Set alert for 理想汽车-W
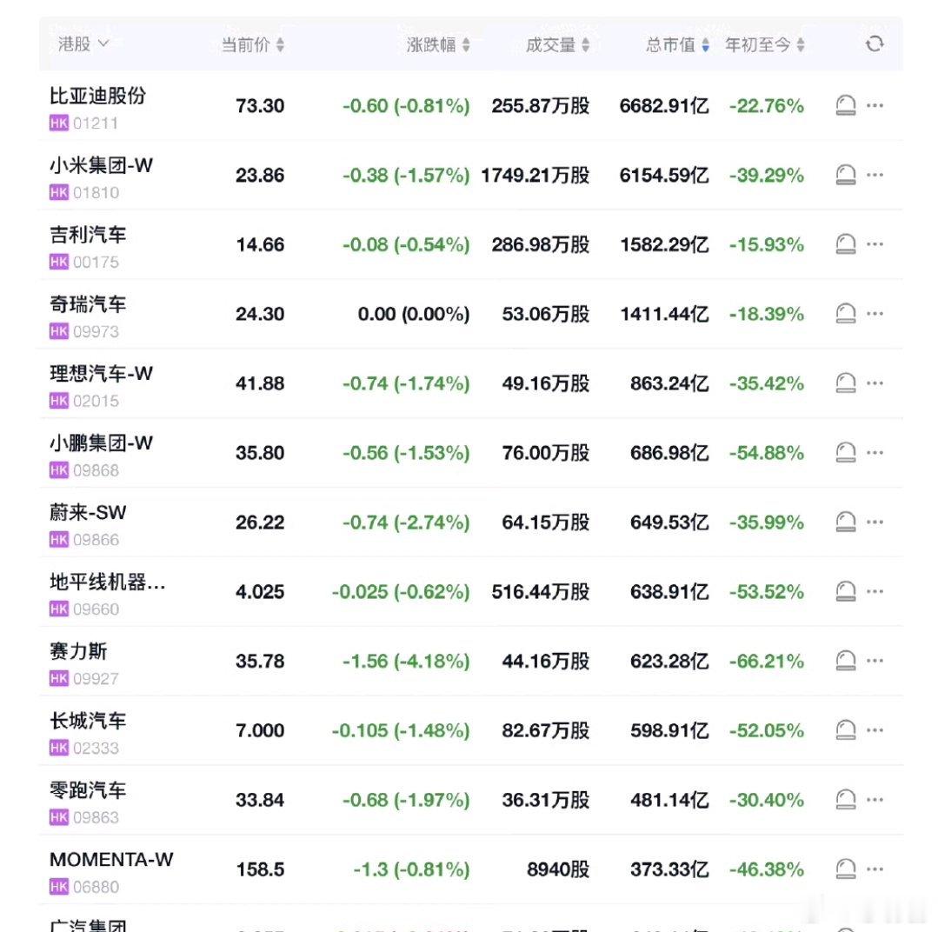This screenshot has width=938, height=932. (845, 383)
